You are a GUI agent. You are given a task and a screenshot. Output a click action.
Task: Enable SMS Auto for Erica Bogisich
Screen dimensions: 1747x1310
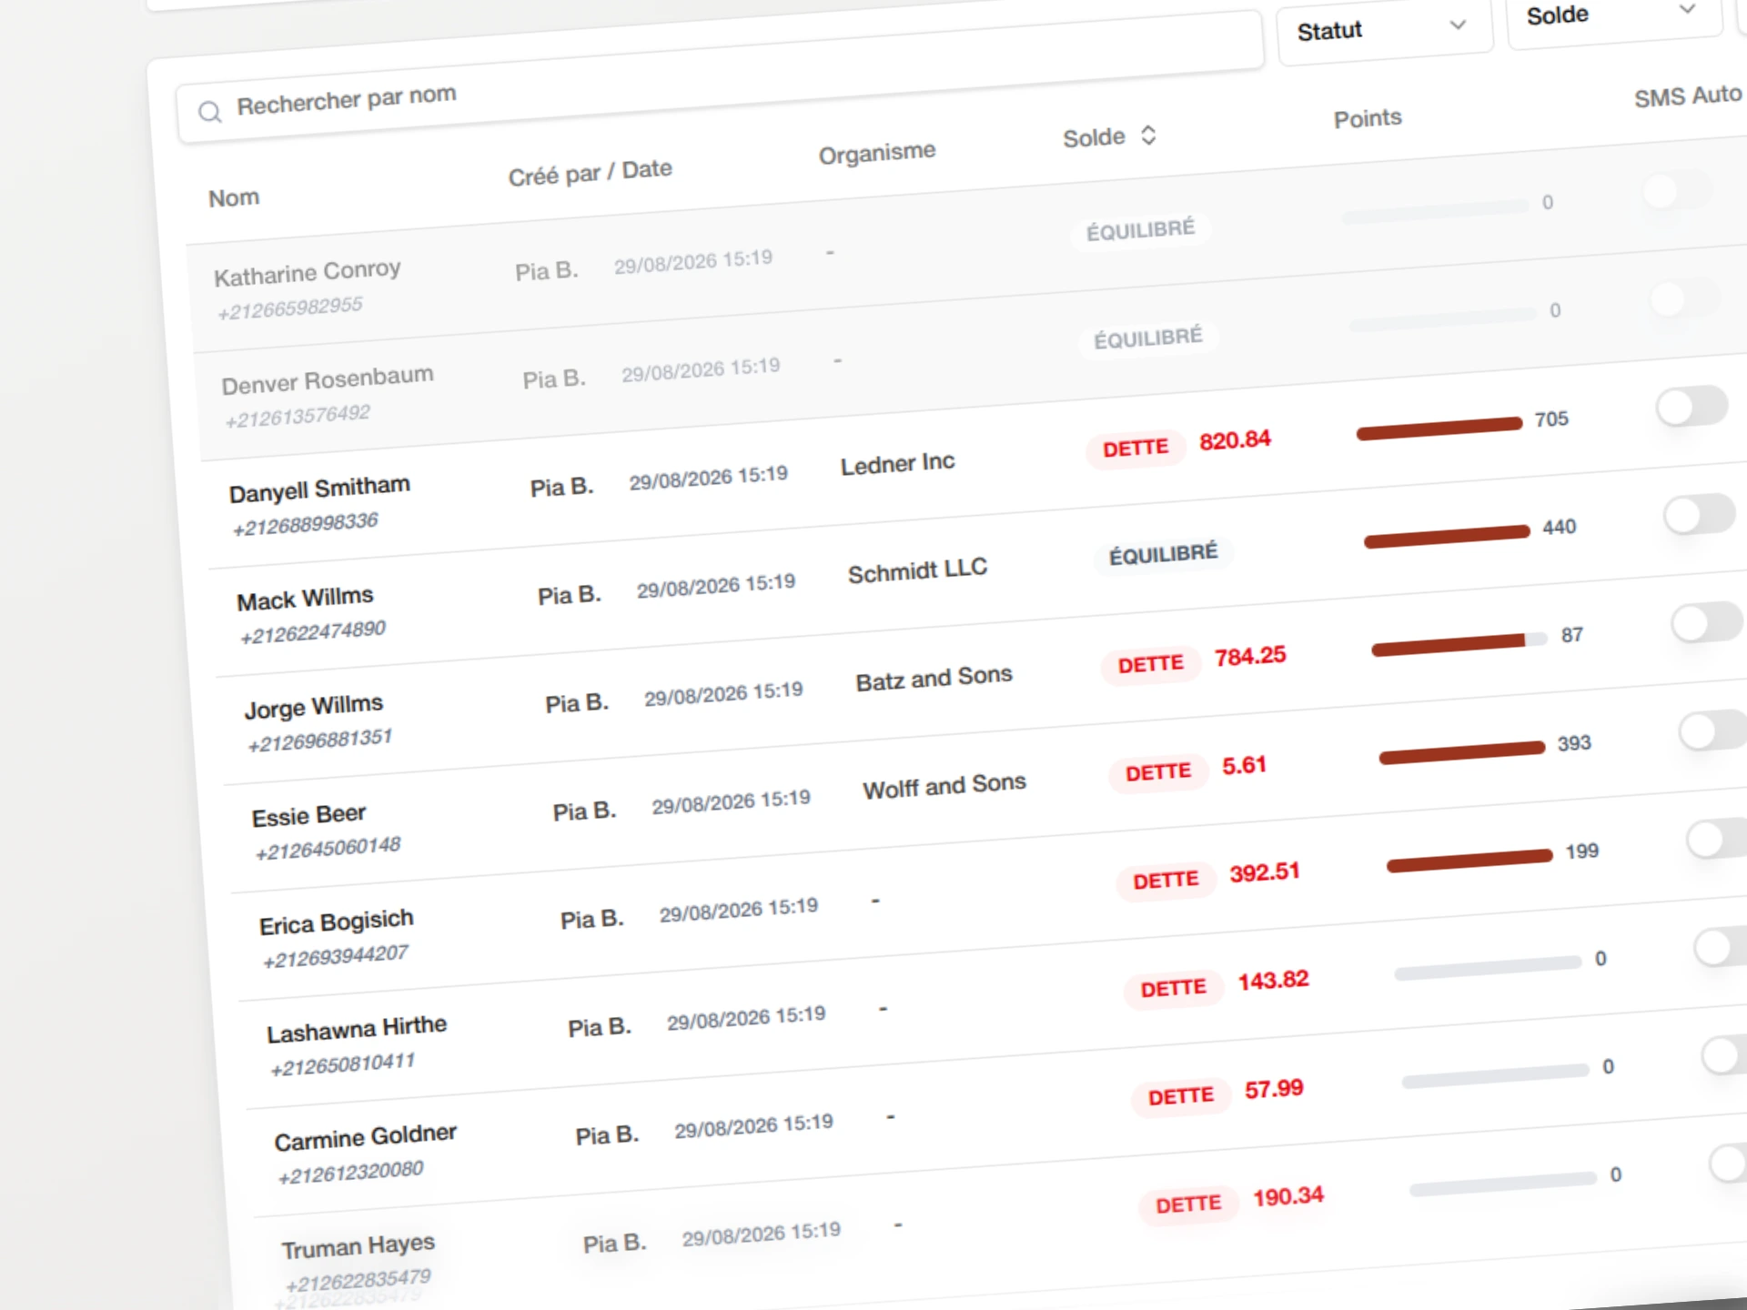pyautogui.click(x=1718, y=838)
